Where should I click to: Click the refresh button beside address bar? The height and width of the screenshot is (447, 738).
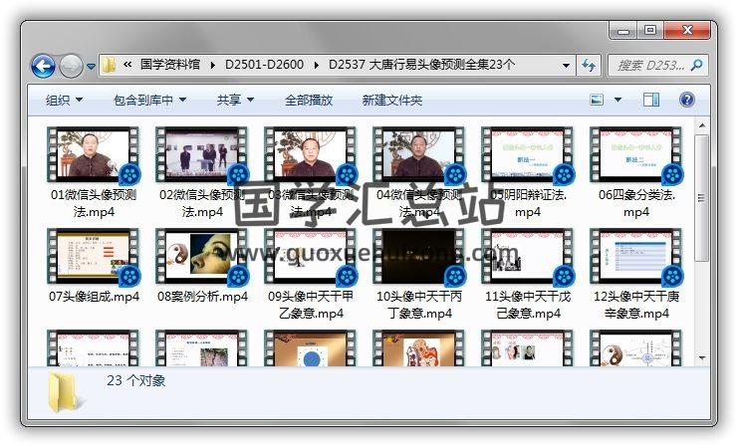(589, 66)
